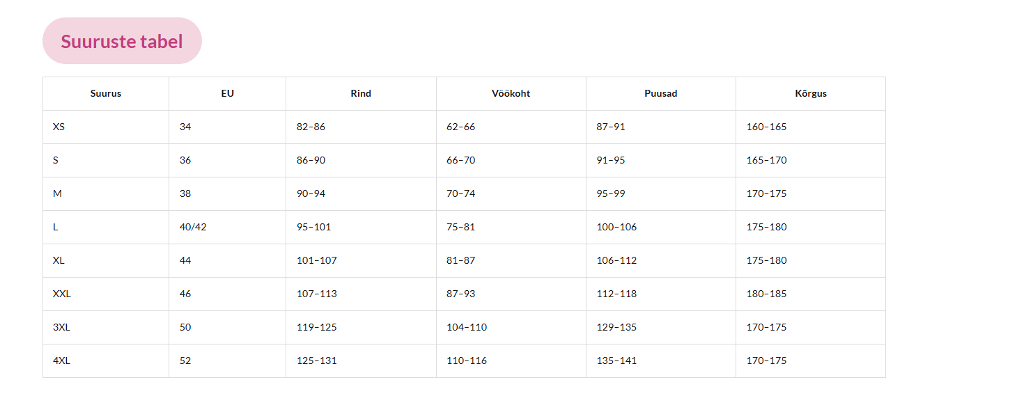Select chest value 101–107
Viewport: 1010px width, 412px height.
coord(316,260)
